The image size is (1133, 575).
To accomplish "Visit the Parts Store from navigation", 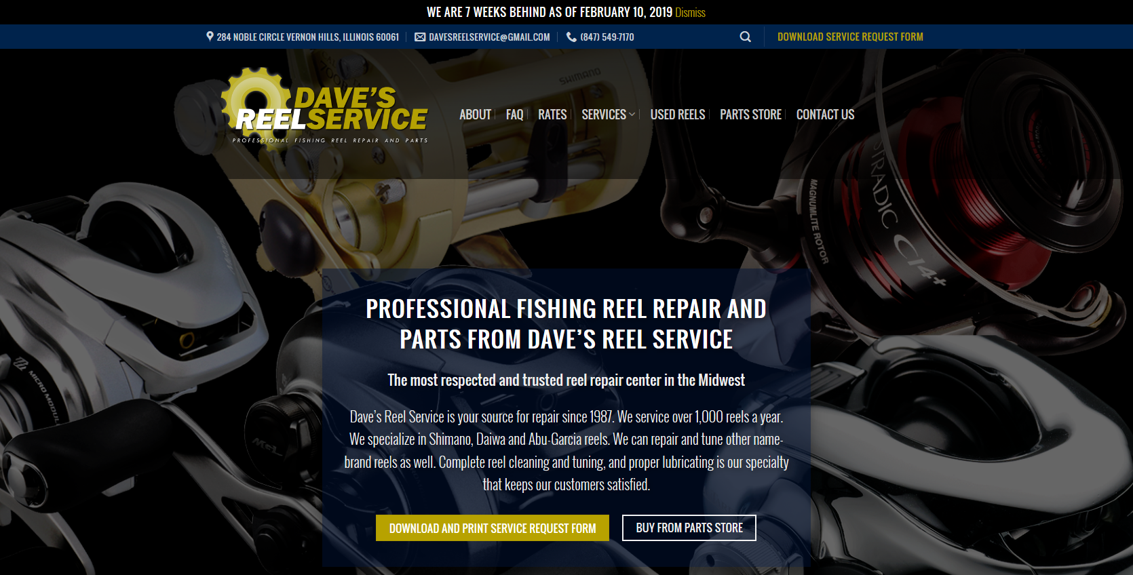I will [750, 114].
